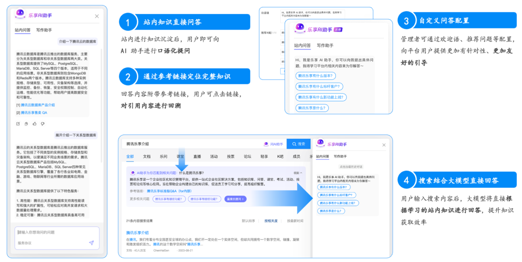
Task: Click 腾讯乐享有什么标杆客户? chip in the 示意 preview
Action: [x=319, y=86]
